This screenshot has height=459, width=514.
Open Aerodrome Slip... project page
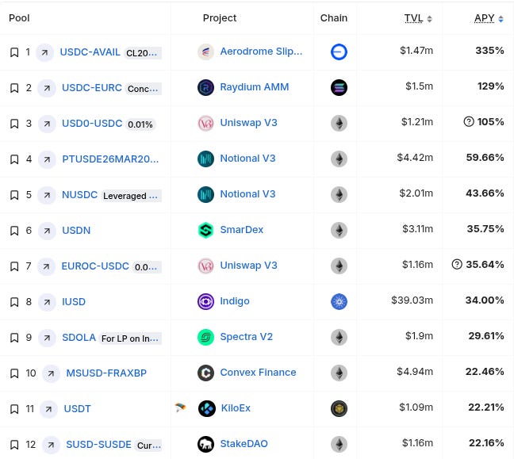click(x=261, y=52)
